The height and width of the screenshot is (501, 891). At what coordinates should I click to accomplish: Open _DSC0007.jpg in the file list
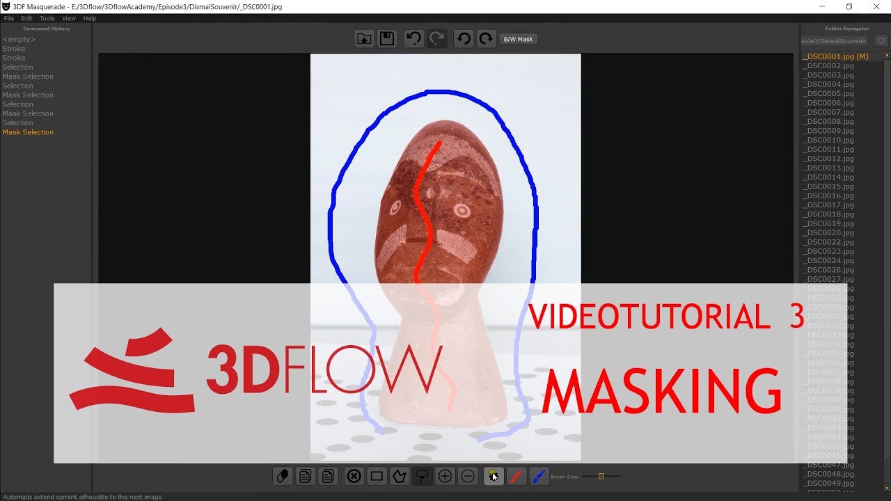[828, 112]
